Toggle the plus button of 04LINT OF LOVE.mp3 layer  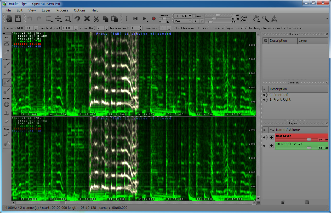point(272,146)
